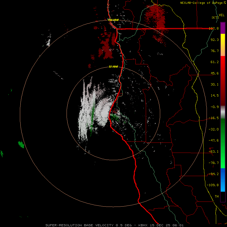227x227 pixels.
Task: Pick the purple segment of the color bar
Action: click(223, 28)
